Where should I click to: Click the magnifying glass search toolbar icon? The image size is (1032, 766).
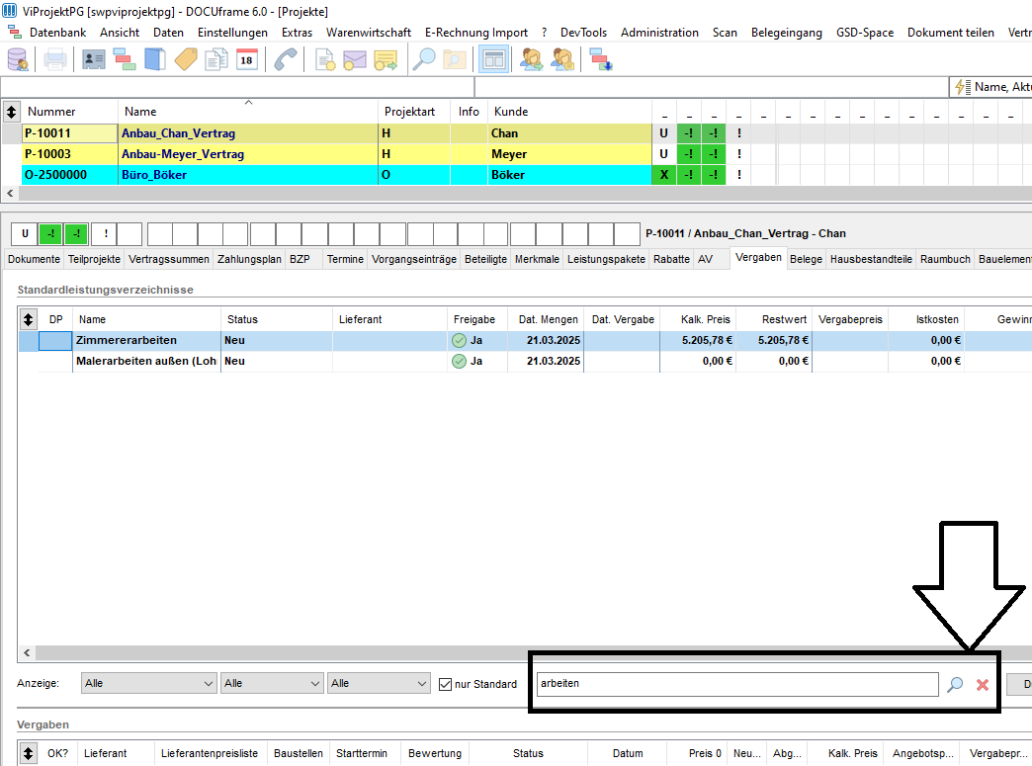click(424, 60)
